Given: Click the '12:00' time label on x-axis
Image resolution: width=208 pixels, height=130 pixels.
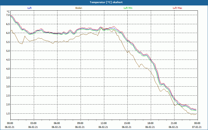Looking at the screenshot, I should pos(103,123).
